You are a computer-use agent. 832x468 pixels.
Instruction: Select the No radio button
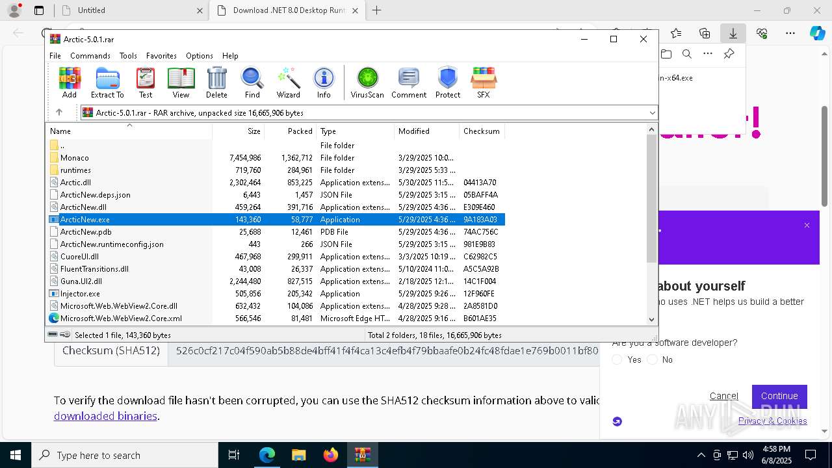point(653,359)
